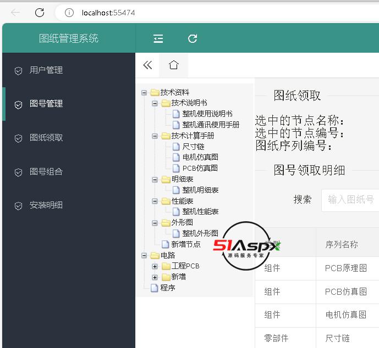Collapse the 技术计算手册 tree node
The height and width of the screenshot is (348, 379).
click(155, 136)
